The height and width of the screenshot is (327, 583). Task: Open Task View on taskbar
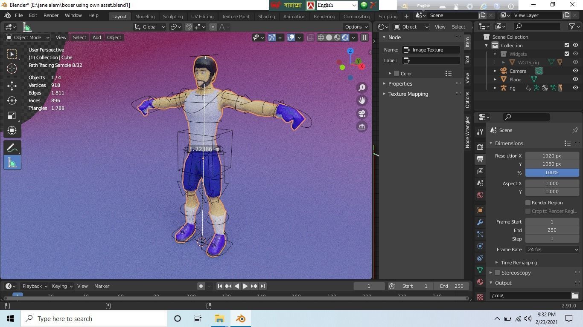pyautogui.click(x=198, y=318)
